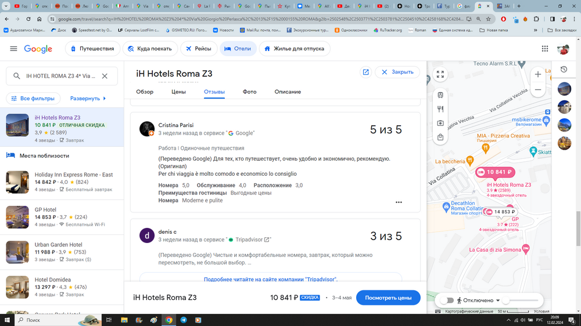Zoom out on the map
The width and height of the screenshot is (581, 326).
click(537, 89)
